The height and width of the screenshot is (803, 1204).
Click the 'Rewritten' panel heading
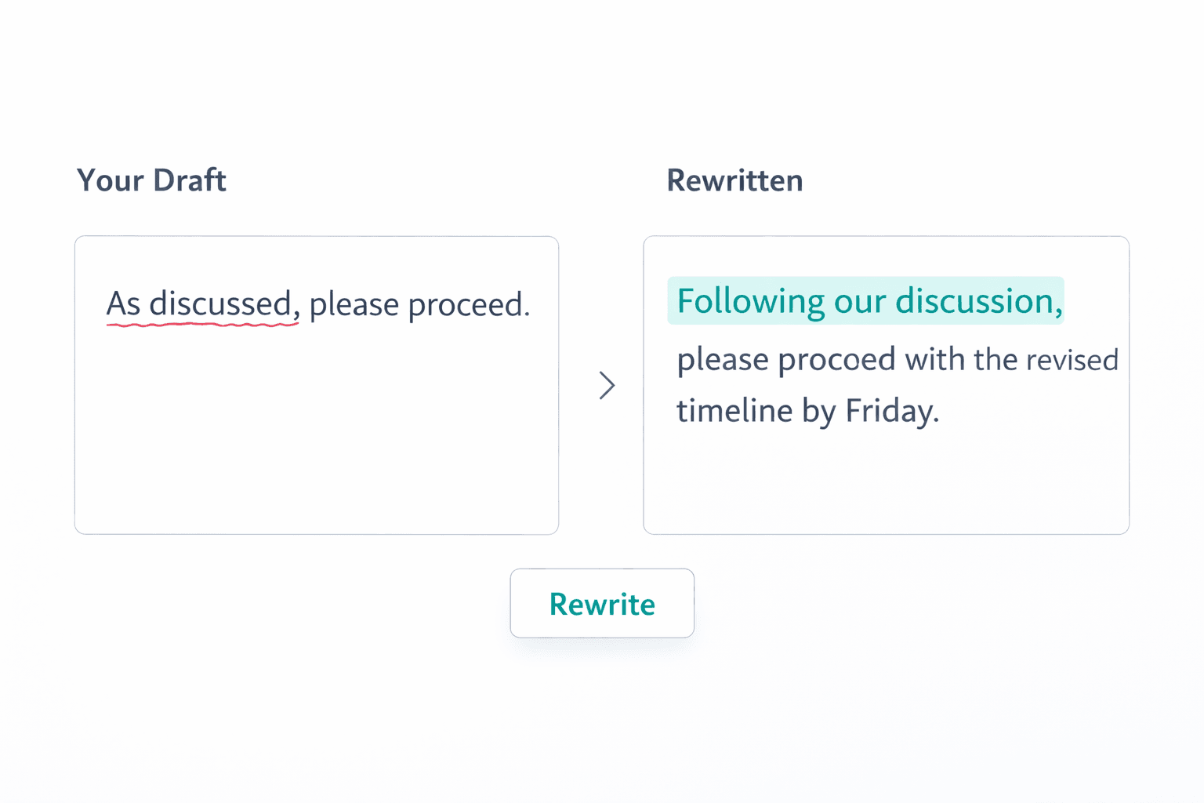pyautogui.click(x=734, y=180)
